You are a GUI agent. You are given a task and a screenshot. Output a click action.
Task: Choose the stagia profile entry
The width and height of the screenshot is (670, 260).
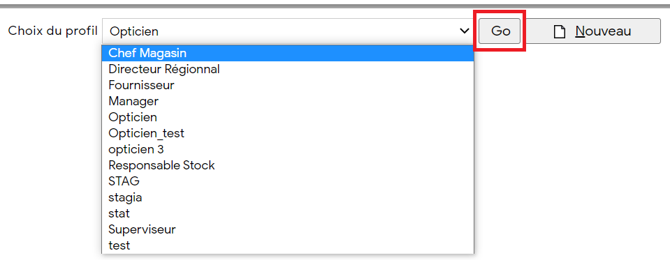288,198
